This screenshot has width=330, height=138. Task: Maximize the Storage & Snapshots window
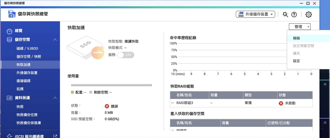pyautogui.click(x=308, y=3)
